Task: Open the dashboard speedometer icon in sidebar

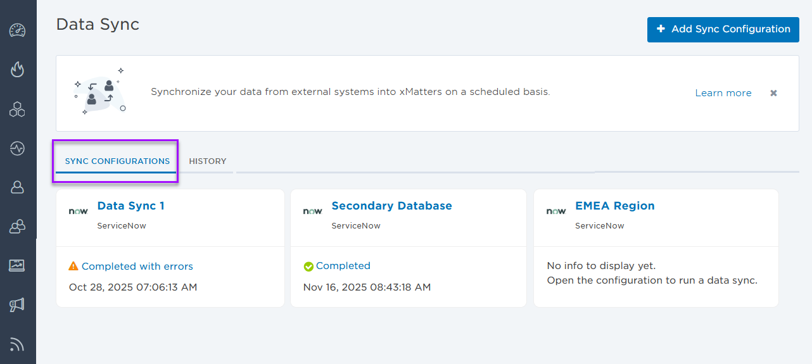Action: pyautogui.click(x=17, y=30)
